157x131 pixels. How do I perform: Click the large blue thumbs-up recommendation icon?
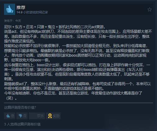pos(10,9)
